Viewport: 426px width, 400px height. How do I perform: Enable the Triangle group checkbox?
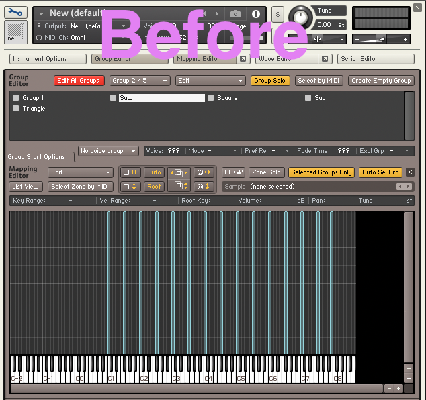[15, 109]
